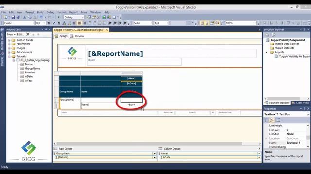Image resolution: width=311 pixels, height=174 pixels.
Task: Click the Italic formatting icon
Action: tap(54, 23)
